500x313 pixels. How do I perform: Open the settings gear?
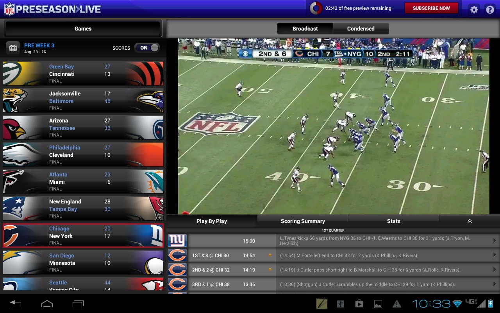click(x=473, y=9)
